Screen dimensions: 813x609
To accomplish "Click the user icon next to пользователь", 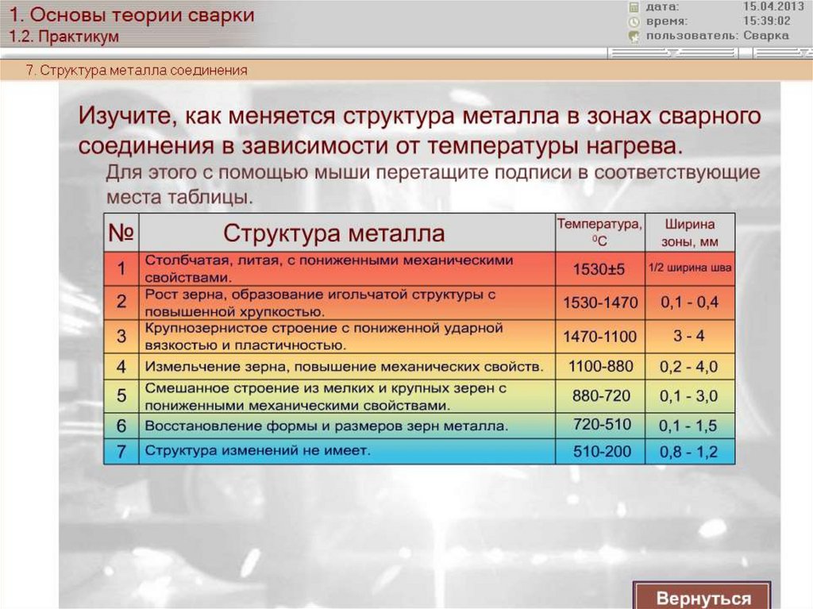I will click(x=634, y=37).
